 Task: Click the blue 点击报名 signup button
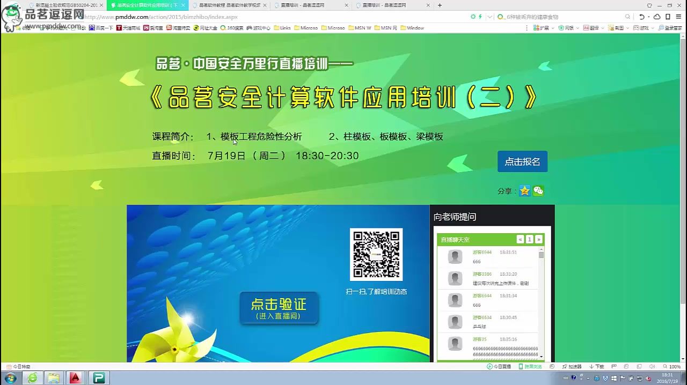(522, 161)
